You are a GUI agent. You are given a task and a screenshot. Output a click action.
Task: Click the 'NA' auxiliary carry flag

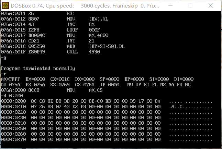point(171,85)
